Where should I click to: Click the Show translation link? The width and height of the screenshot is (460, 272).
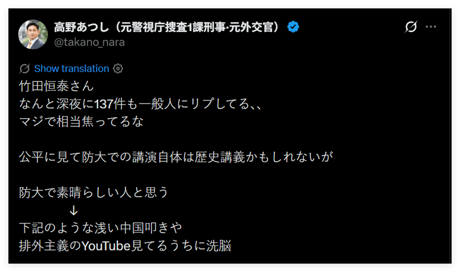[x=71, y=68]
